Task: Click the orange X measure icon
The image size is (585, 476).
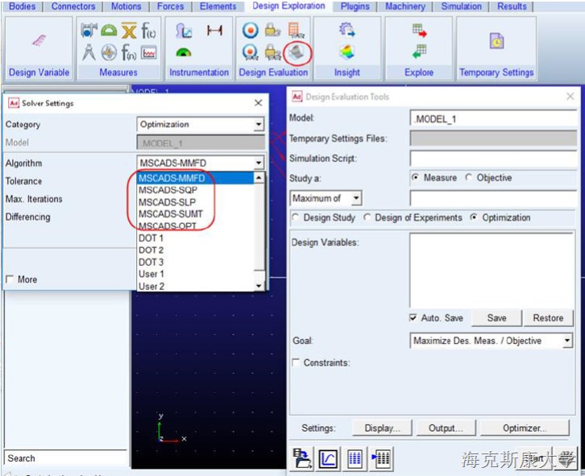Action: tap(129, 31)
